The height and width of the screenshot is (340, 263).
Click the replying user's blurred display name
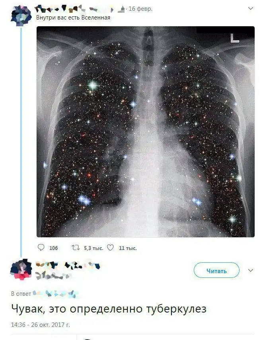coord(68,265)
